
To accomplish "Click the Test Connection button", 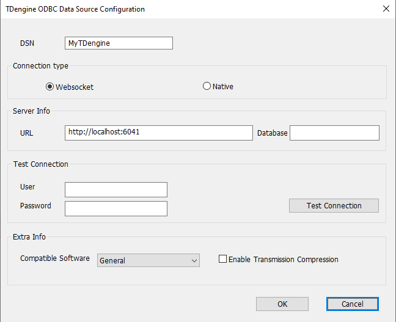I will [x=334, y=205].
